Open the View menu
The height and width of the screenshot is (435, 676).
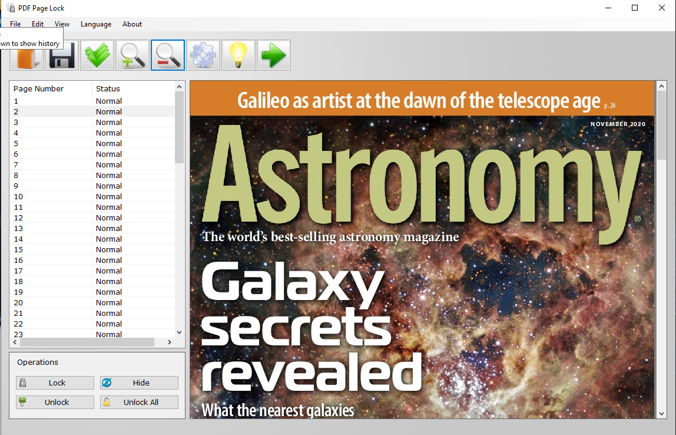tap(62, 24)
